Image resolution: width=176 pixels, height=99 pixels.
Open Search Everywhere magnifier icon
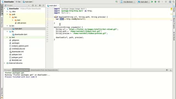click(174, 2)
